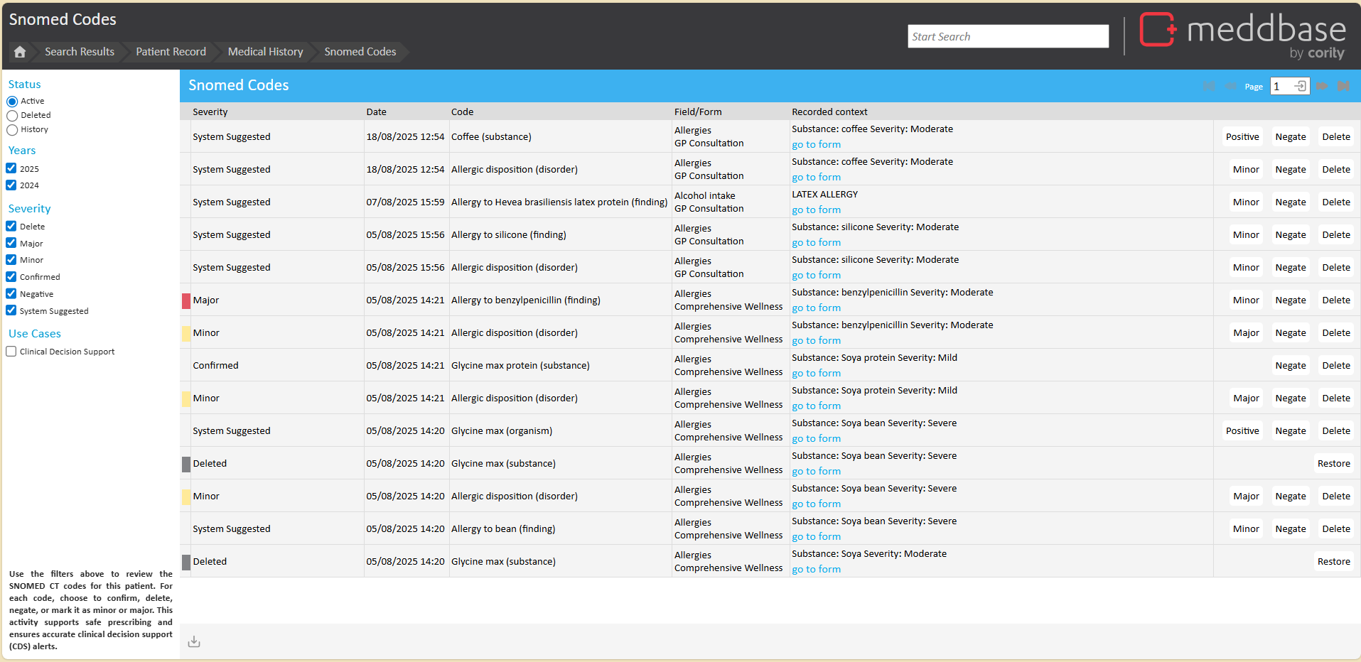Click the Start Search input field

[1007, 37]
